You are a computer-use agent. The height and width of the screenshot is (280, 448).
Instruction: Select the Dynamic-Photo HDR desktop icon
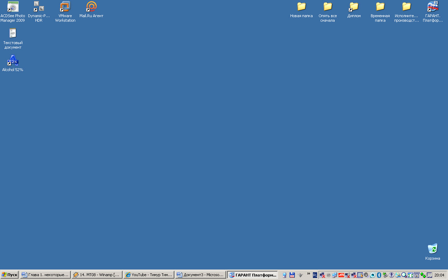click(x=38, y=7)
